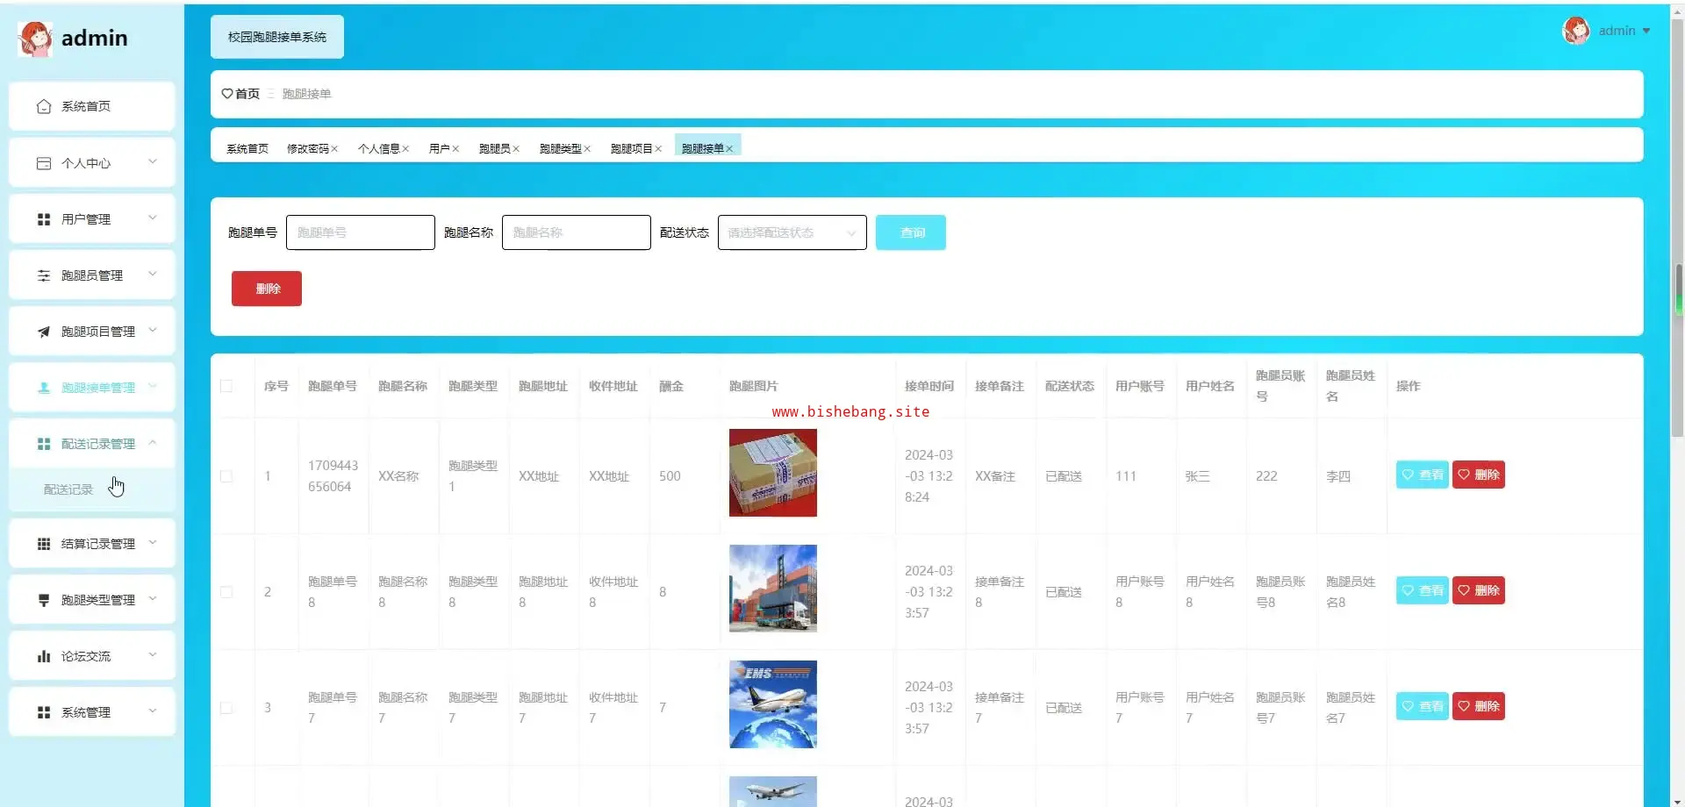Click the bar chart icon beside 论坛交流
The image size is (1685, 807).
44,656
